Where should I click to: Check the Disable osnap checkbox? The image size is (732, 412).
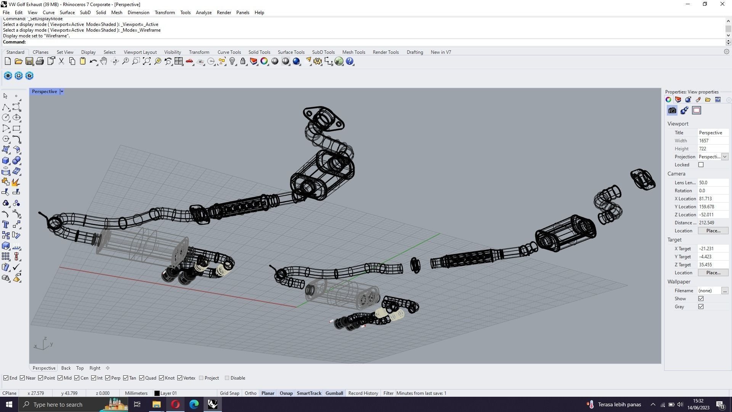[x=227, y=378]
